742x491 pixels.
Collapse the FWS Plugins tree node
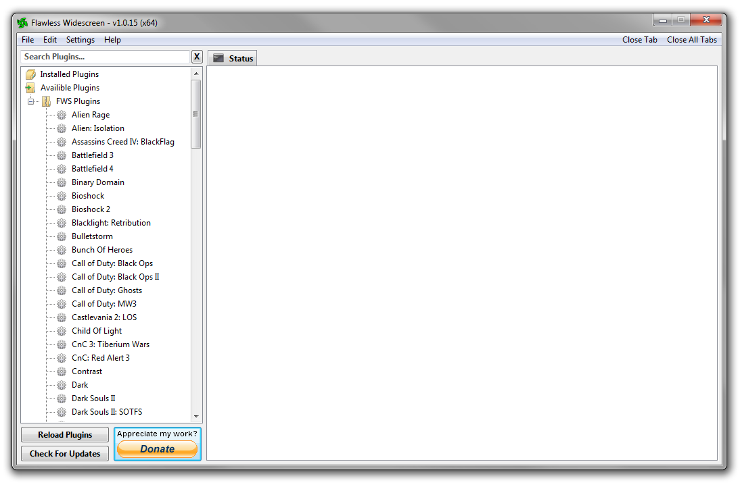pyautogui.click(x=30, y=101)
